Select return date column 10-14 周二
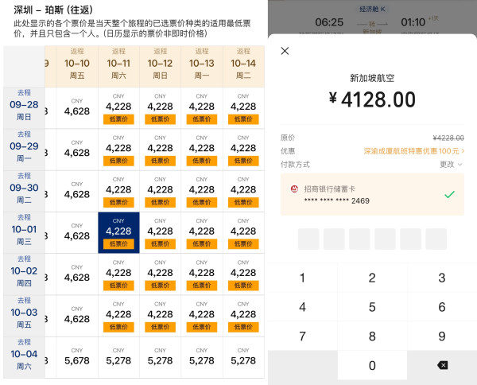 [x=243, y=66]
